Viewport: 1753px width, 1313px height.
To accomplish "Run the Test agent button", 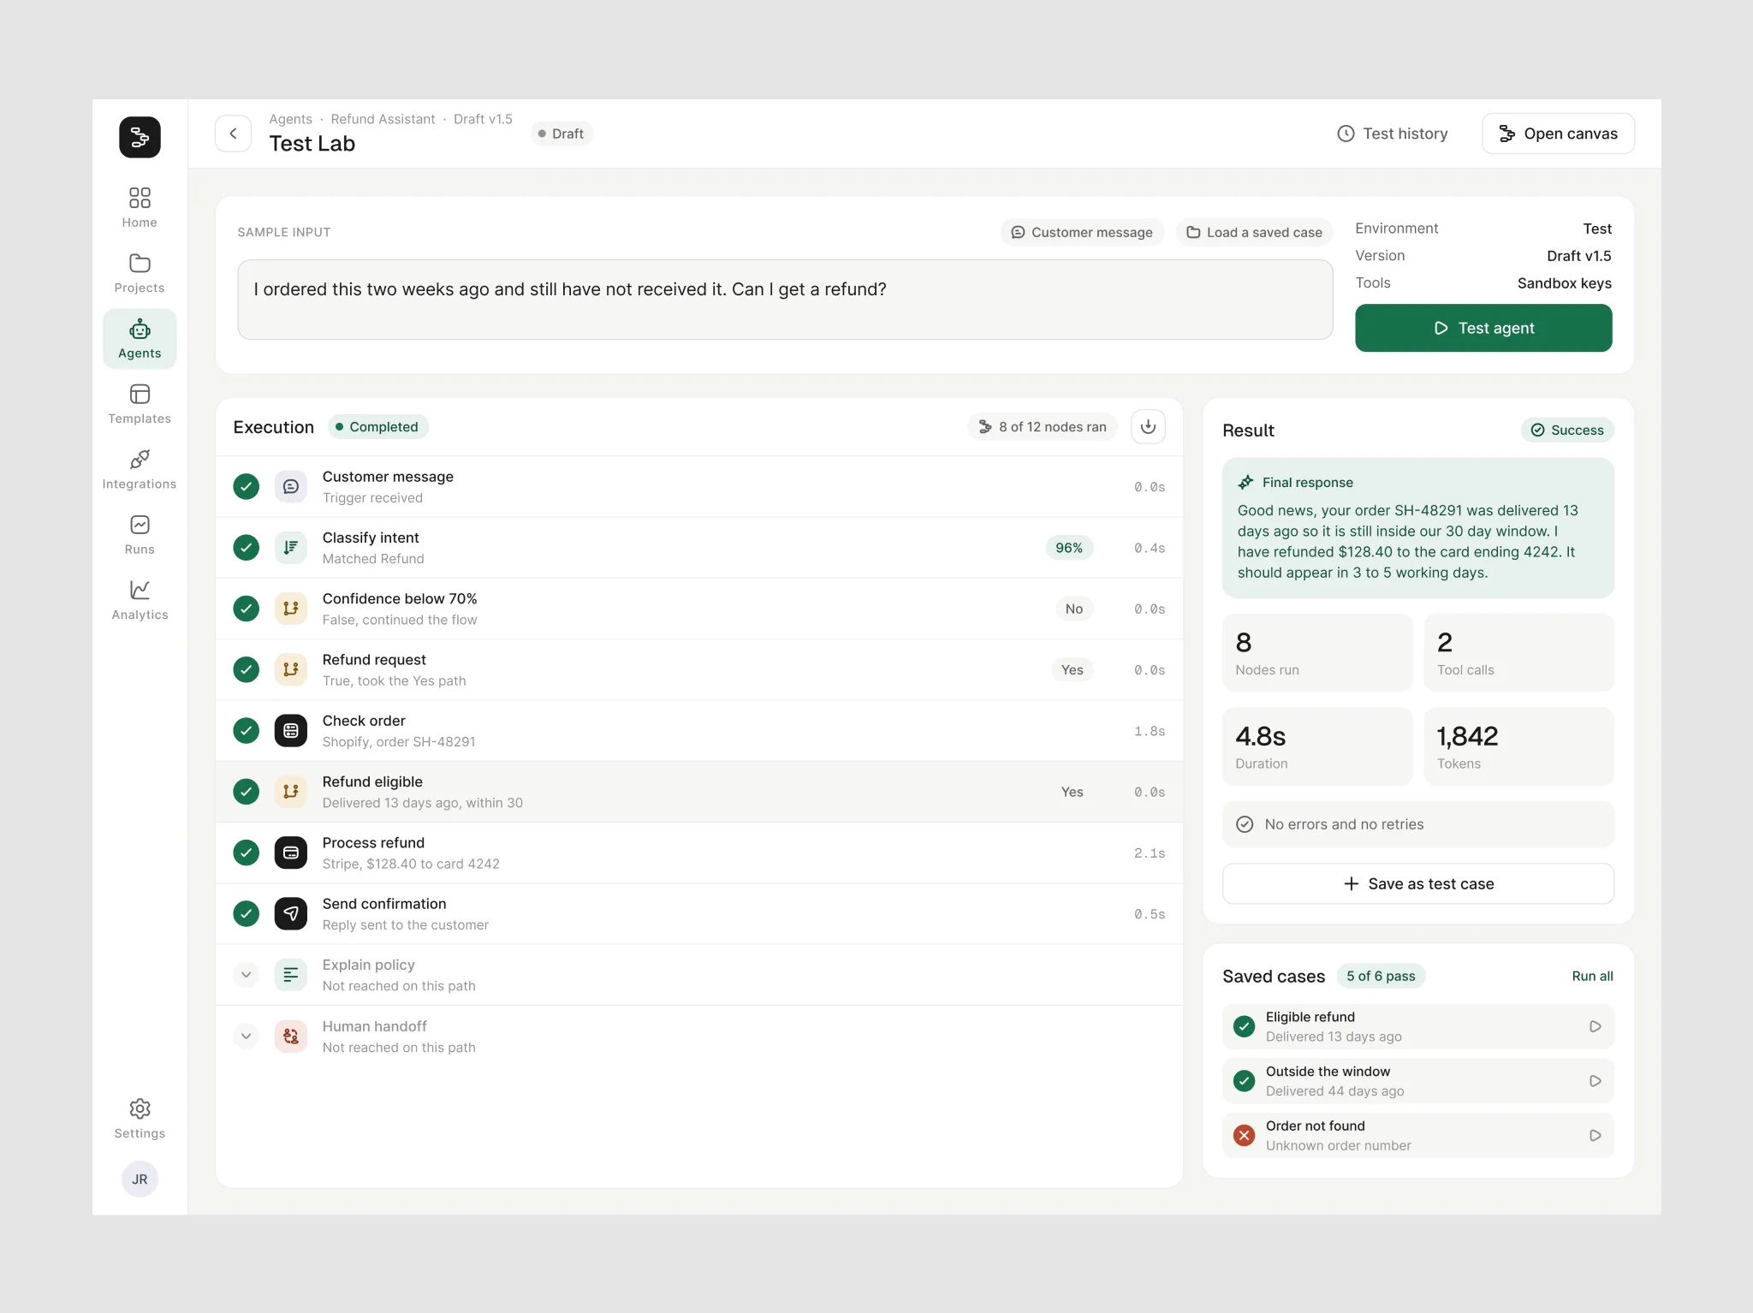I will (1483, 328).
